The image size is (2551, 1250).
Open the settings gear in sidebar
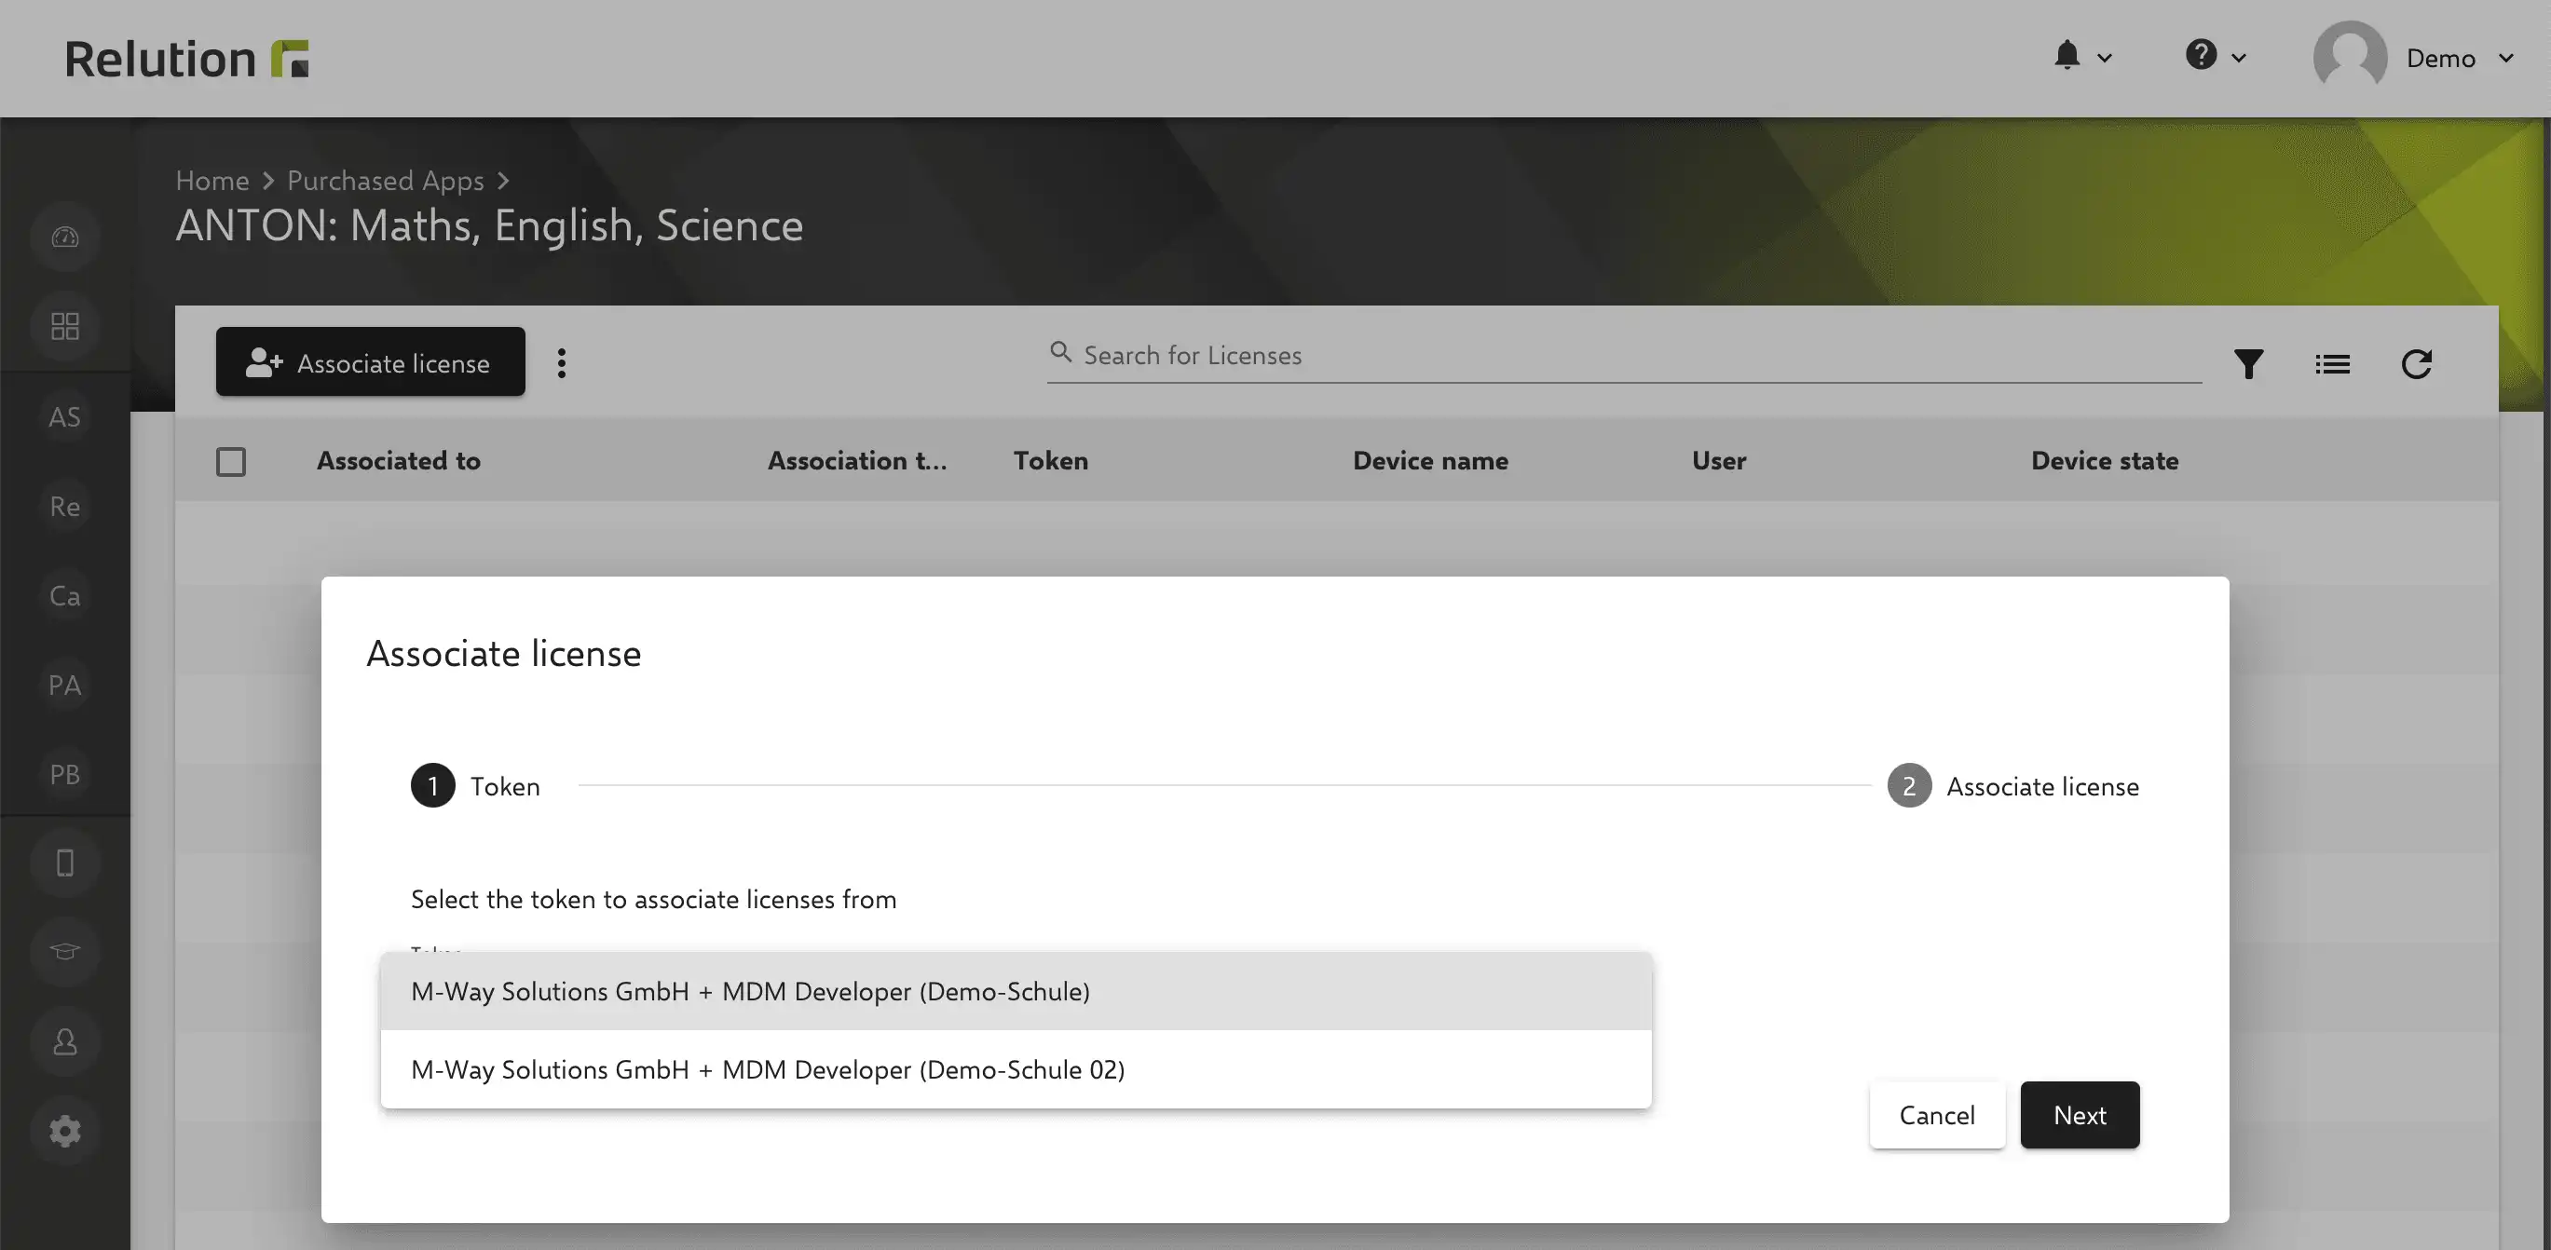[x=65, y=1131]
